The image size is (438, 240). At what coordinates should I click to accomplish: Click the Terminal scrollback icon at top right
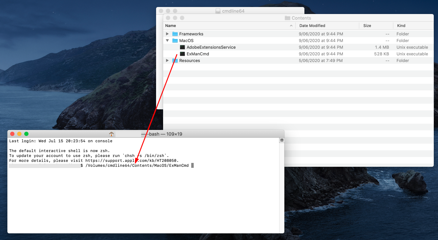[x=281, y=140]
